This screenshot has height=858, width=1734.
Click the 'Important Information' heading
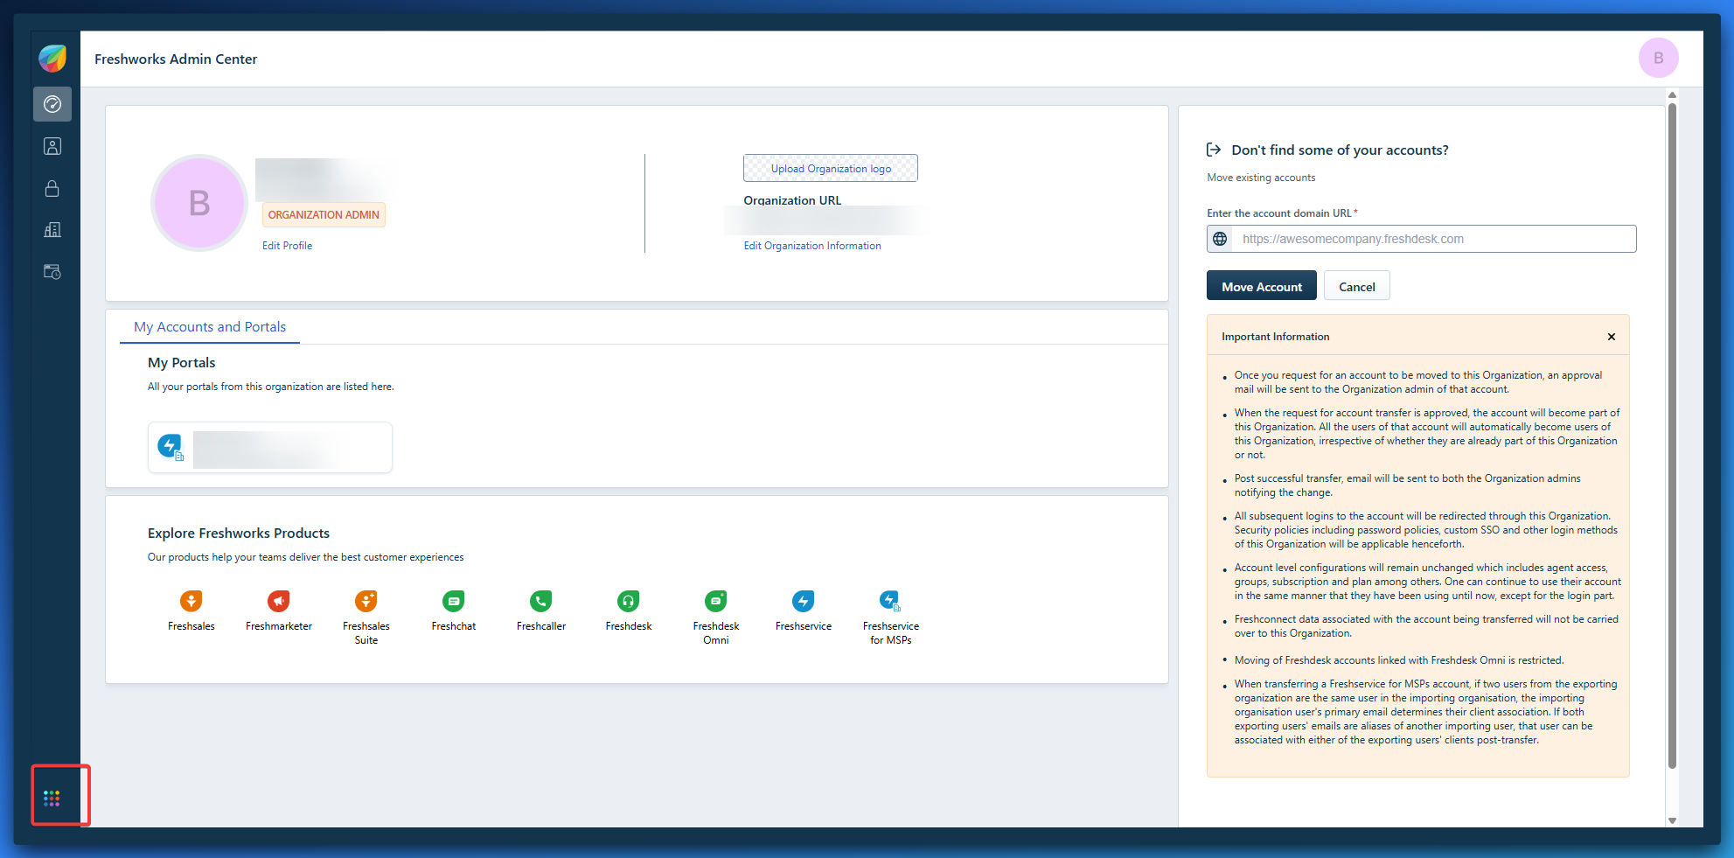point(1275,337)
